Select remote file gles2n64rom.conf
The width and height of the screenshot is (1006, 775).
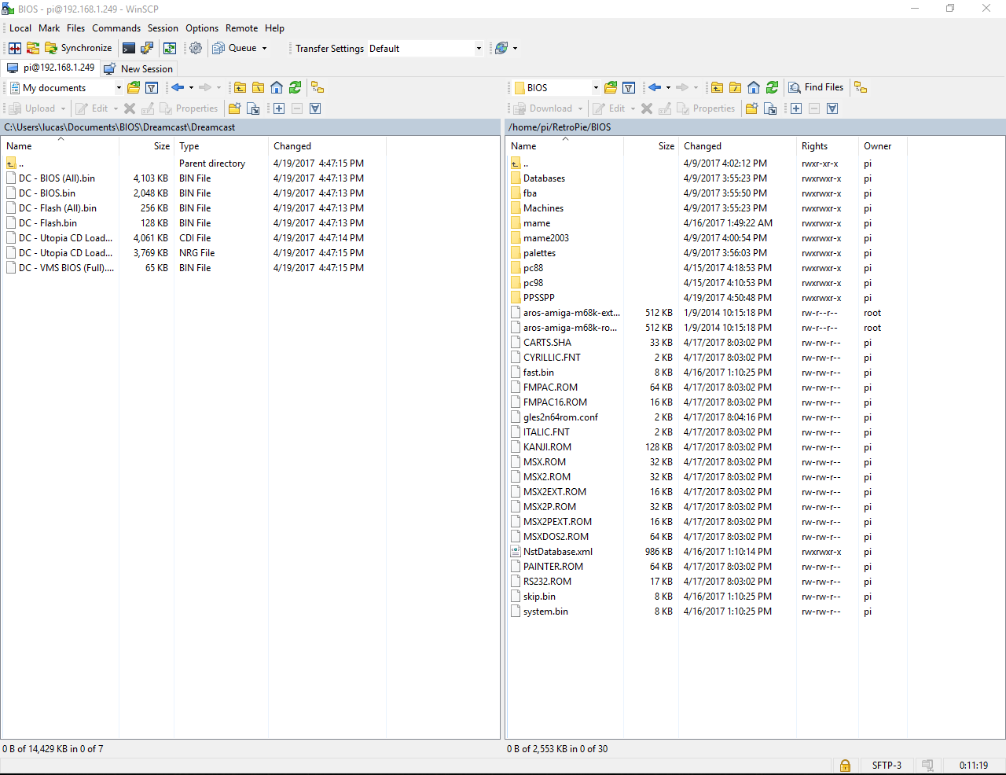(560, 417)
